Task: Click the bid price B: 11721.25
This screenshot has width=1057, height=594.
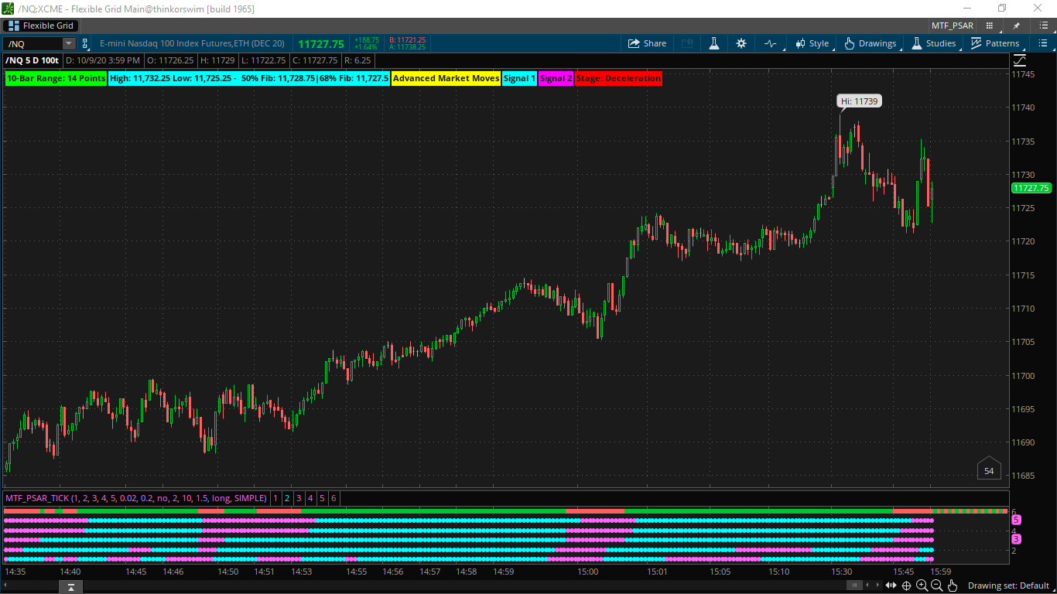Action: [407, 39]
